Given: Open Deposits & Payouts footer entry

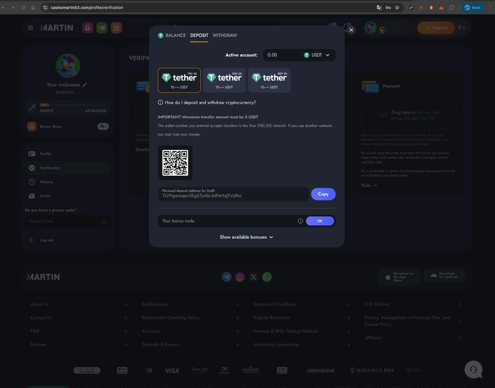Looking at the screenshot, I should [x=190, y=344].
